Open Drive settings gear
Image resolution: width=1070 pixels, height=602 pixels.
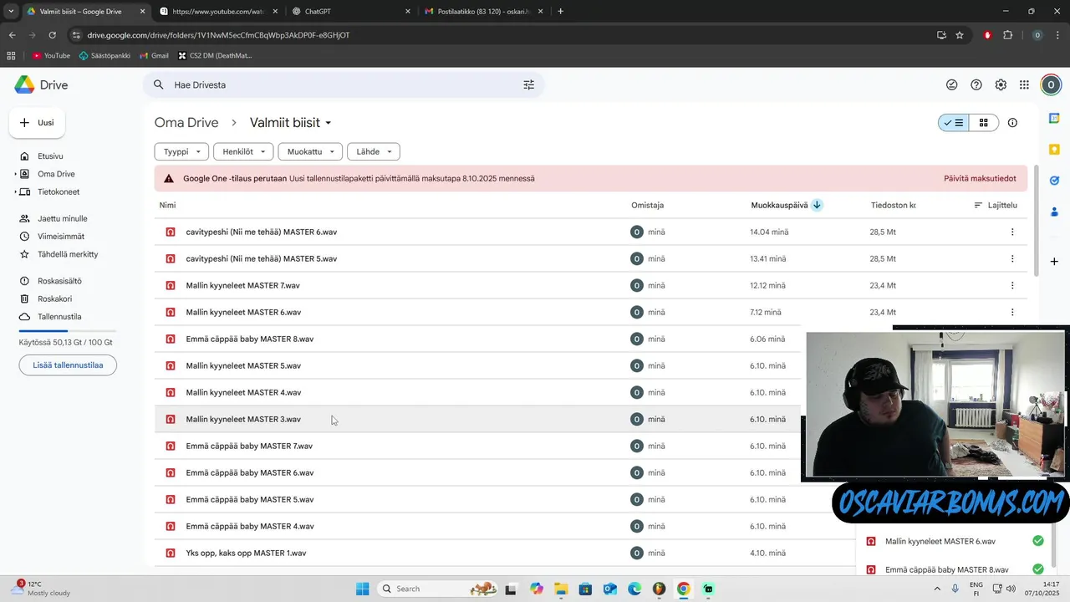tap(1001, 85)
